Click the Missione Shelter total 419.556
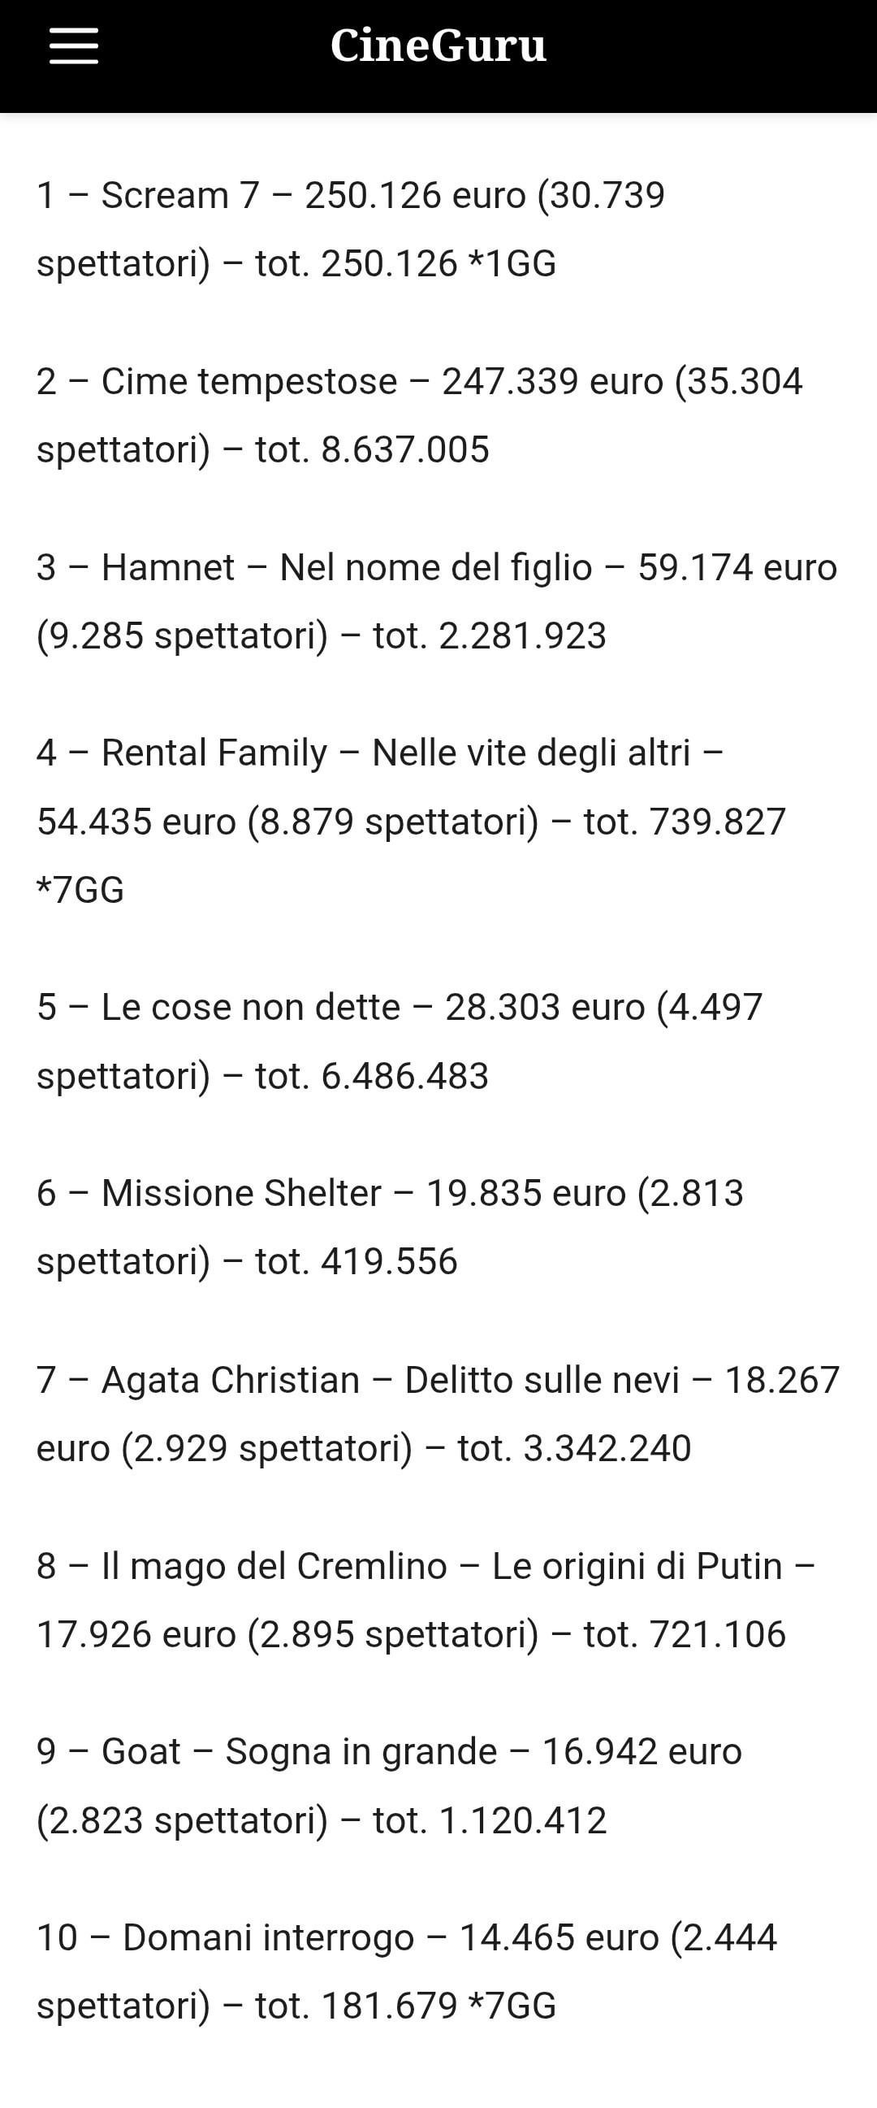This screenshot has height=2108, width=877. (x=356, y=1261)
